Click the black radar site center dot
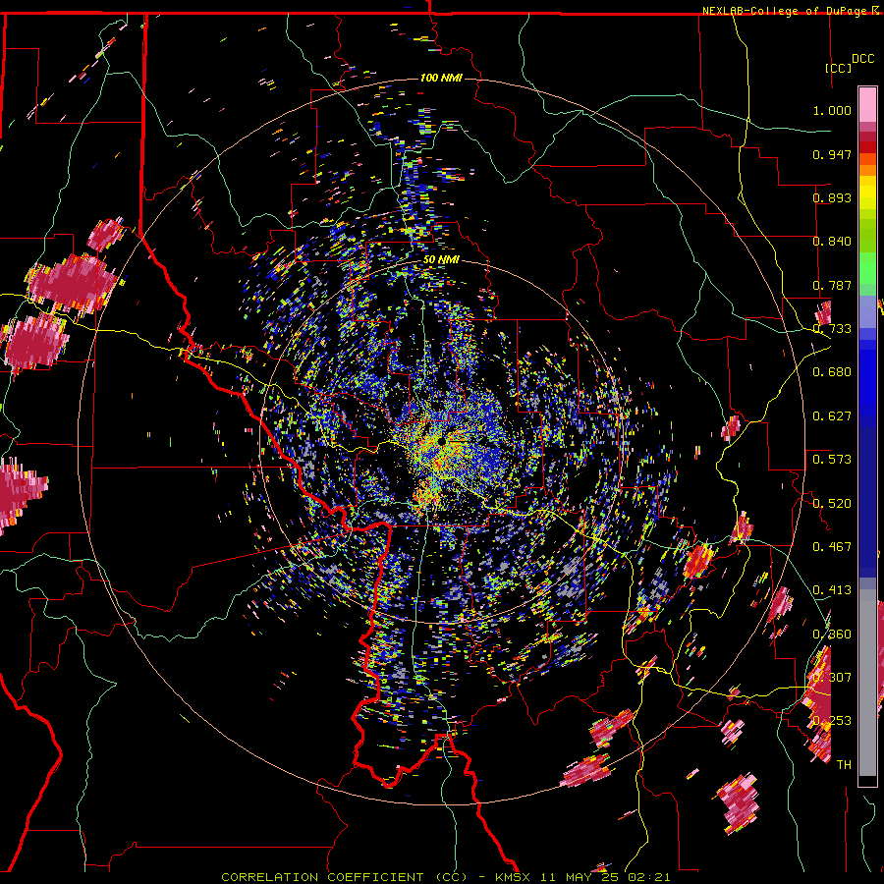The image size is (884, 884). coord(441,441)
